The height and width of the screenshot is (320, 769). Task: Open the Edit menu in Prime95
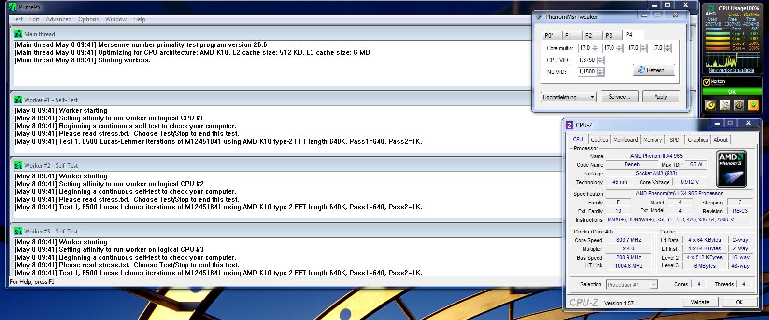[x=34, y=19]
